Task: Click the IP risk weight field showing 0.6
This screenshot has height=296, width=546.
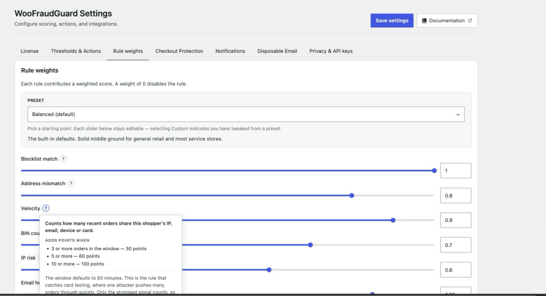Action: (x=455, y=270)
